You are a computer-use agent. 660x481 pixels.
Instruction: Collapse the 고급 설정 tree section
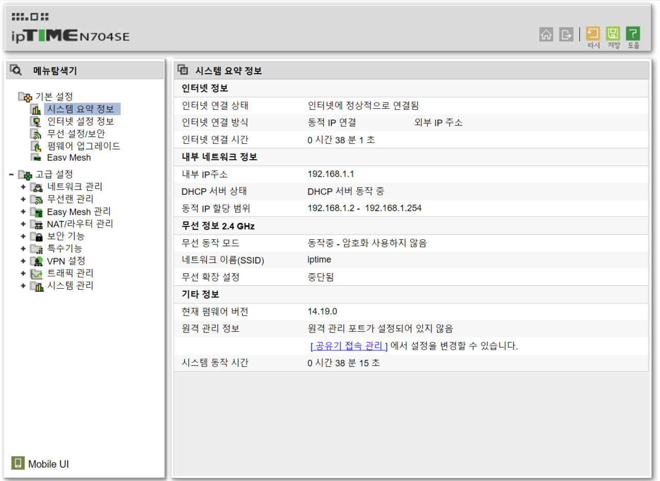(11, 174)
